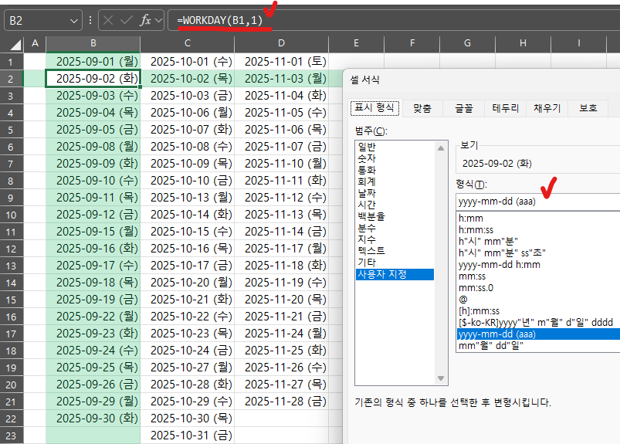This screenshot has width=620, height=444.
Task: Click the formula bar with =WORKDAY(B1,1)
Action: point(394,21)
